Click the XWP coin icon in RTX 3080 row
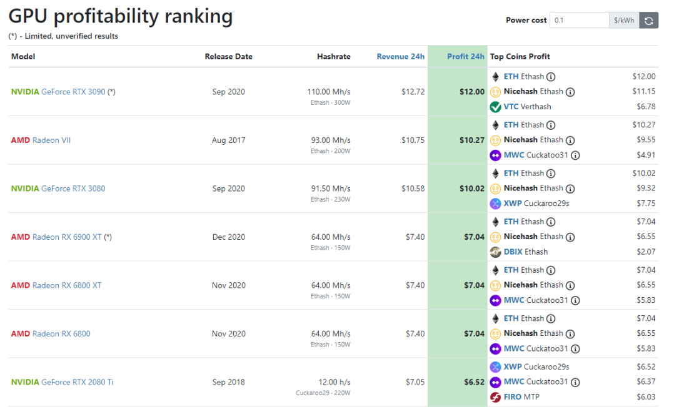This screenshot has width=674, height=407. (x=496, y=203)
